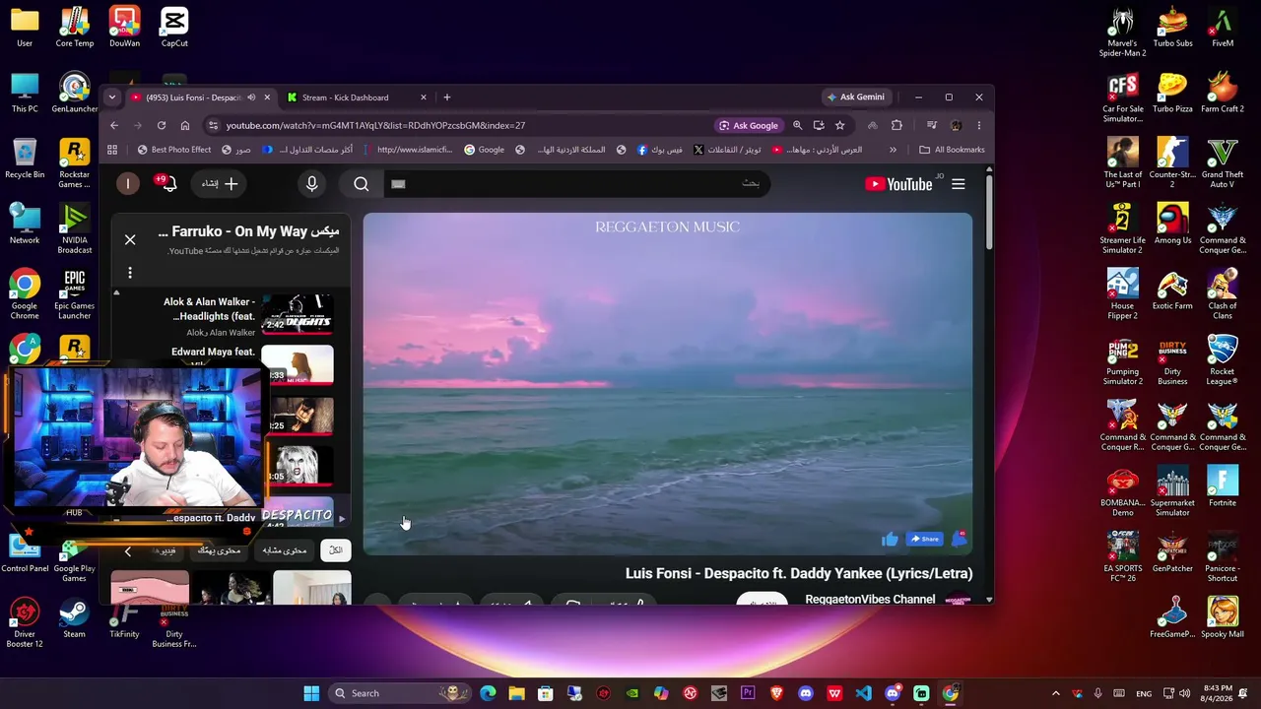Open All Bookmarks folder
Screen dimensions: 1261x709
[x=952, y=150]
